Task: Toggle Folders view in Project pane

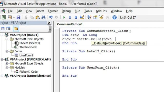Action: point(16,28)
